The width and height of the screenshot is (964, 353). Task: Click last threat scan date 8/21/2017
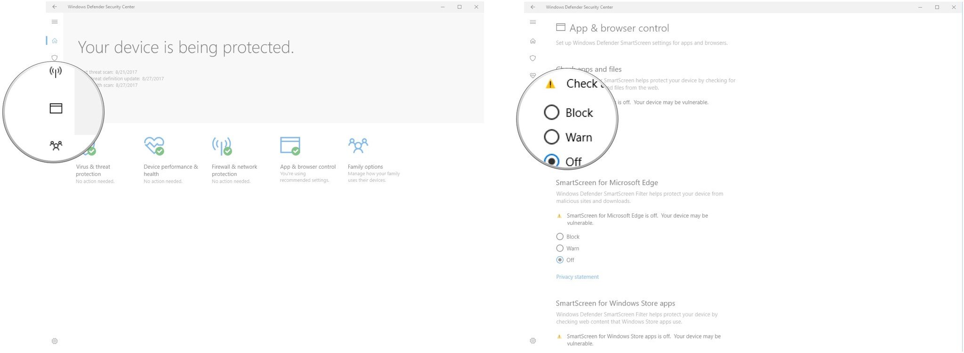coord(126,72)
